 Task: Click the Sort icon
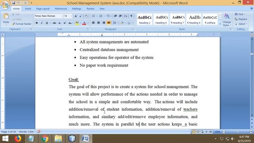[x=126, y=16]
